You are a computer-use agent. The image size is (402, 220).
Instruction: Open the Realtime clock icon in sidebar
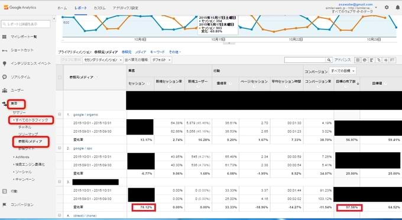coord(4,77)
